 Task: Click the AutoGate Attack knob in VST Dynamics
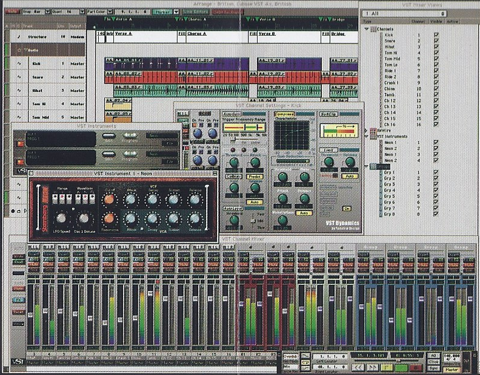(255, 162)
